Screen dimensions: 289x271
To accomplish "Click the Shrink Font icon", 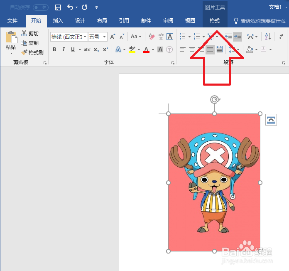I will click(122, 37).
